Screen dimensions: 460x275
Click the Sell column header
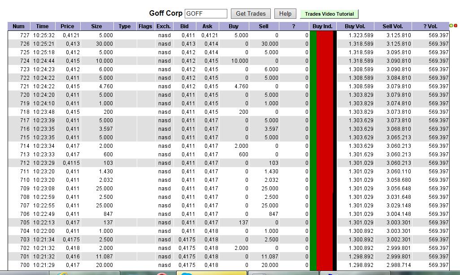264,26
